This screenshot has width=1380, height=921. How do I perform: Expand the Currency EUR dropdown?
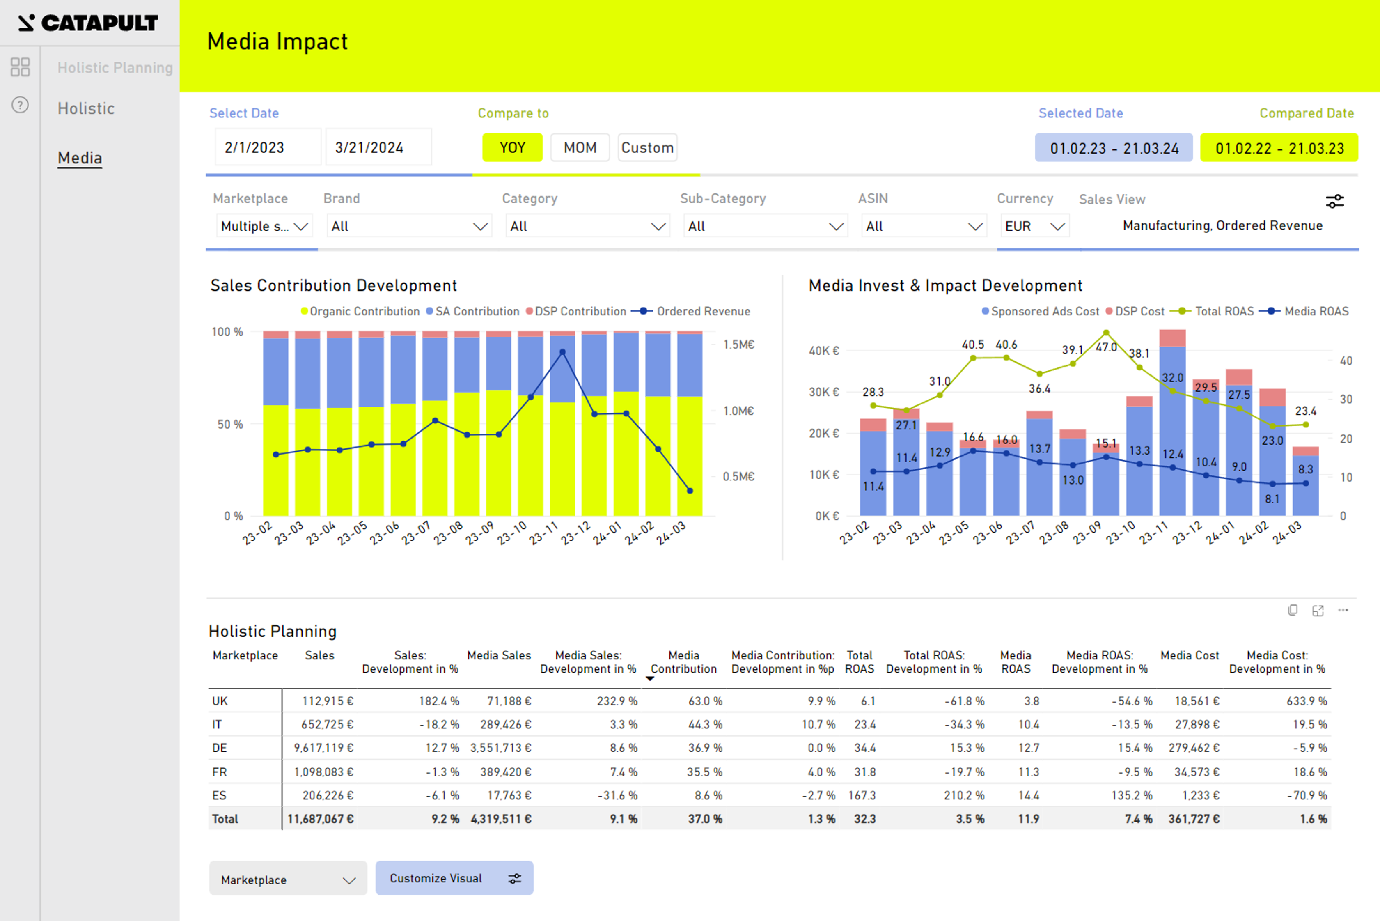pos(1034,226)
